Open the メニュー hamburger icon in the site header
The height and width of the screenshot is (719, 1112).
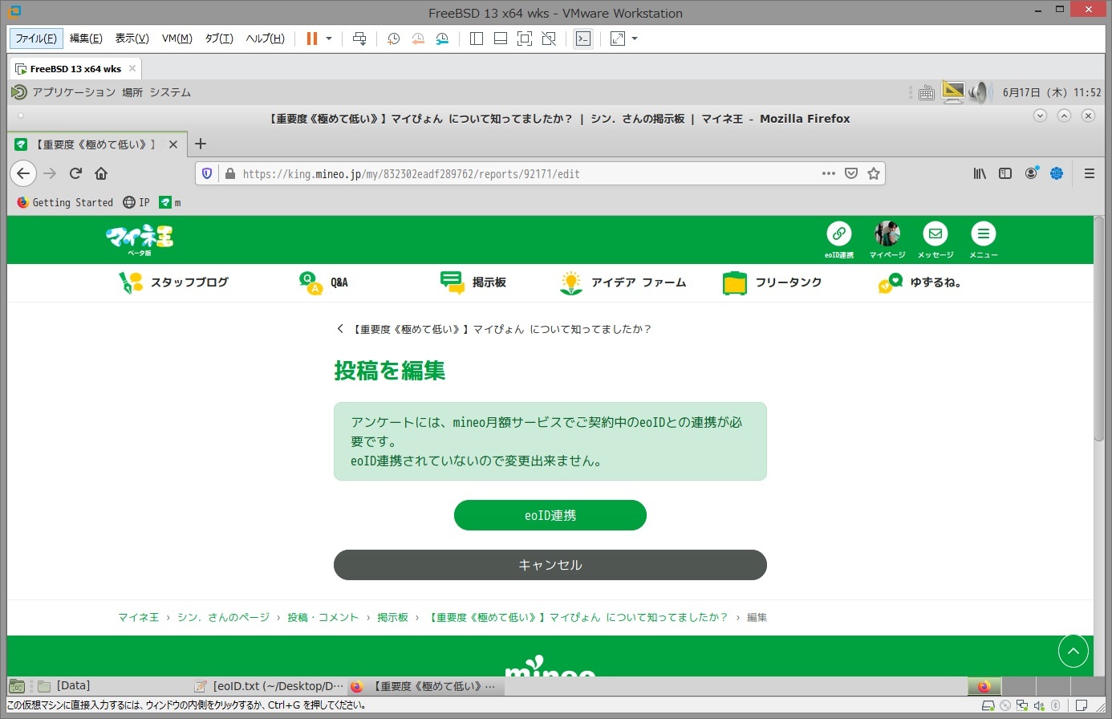click(x=983, y=234)
